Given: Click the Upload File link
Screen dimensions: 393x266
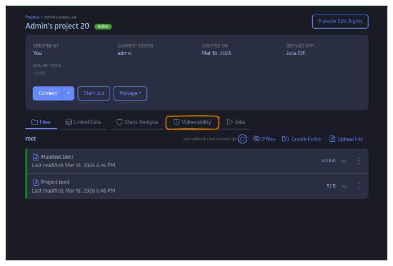Looking at the screenshot, I should [346, 139].
